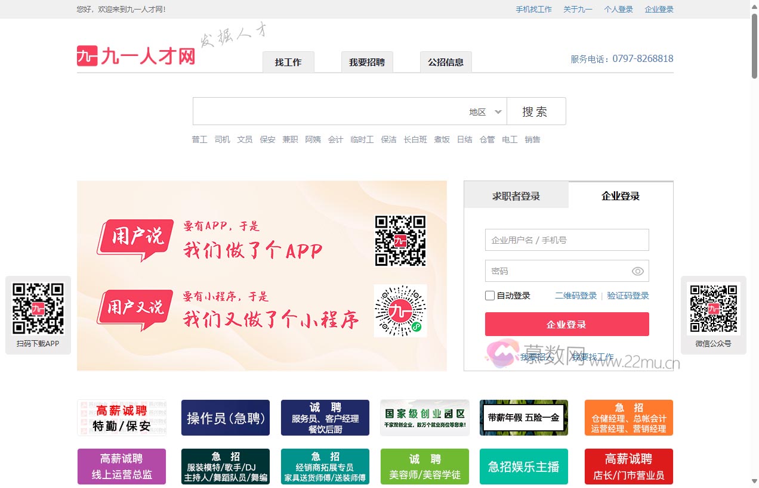759x488 pixels.
Task: Click the 搜索 search button
Action: (535, 111)
